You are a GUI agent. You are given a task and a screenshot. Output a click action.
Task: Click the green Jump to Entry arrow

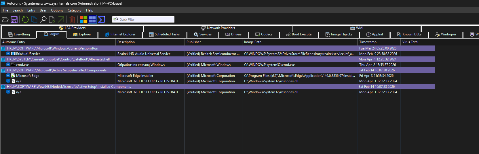(61, 20)
